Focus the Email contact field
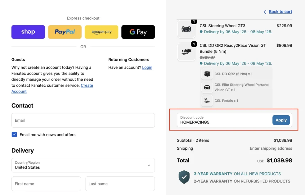Screen dimensions: 305x195 (x=83, y=120)
